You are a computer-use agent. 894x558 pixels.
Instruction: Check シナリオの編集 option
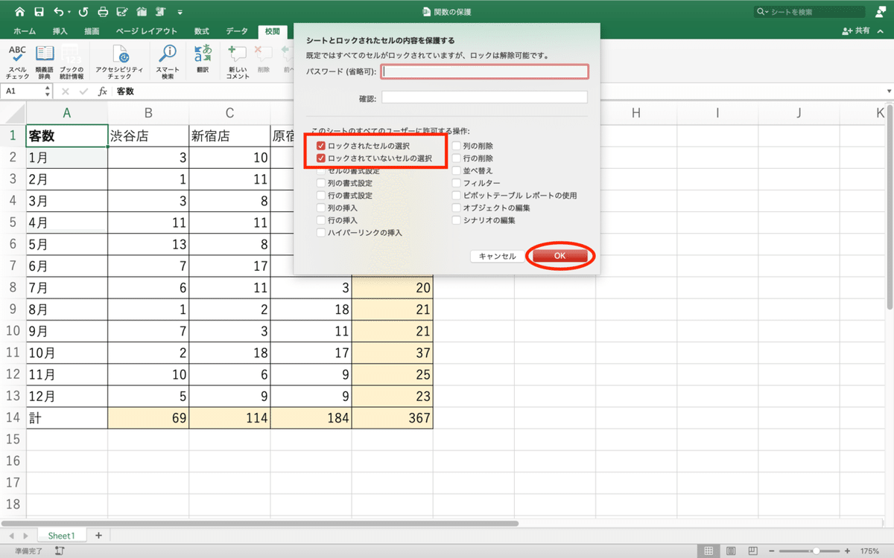tap(456, 220)
